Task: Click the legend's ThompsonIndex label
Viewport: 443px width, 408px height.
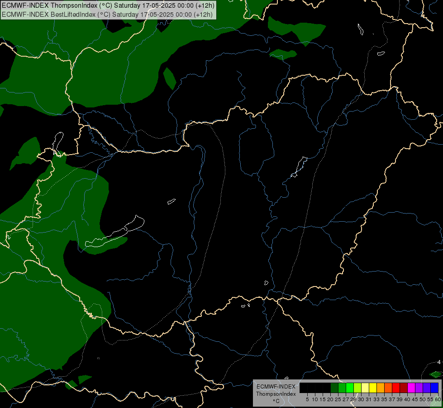Action: point(276,394)
